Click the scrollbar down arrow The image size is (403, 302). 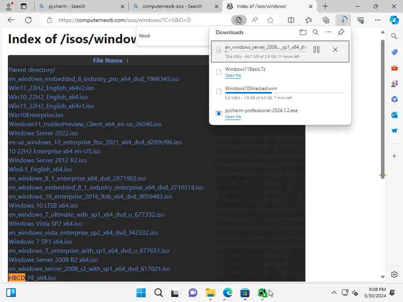click(383, 277)
